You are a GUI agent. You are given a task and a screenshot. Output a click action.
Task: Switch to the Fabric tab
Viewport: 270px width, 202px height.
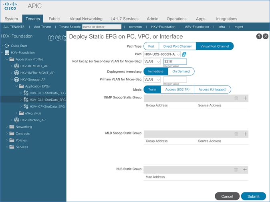click(x=54, y=19)
